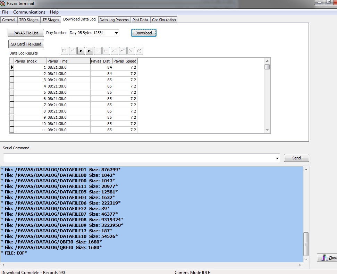Screen dimensions: 337x274
Task: Click the refresh data navigator icon
Action: click(x=139, y=51)
